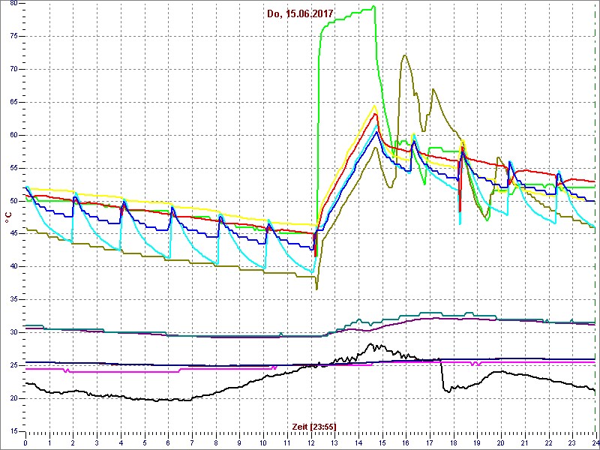Click hour 11 on the time axis
The height and width of the screenshot is (450, 600).
point(286,442)
